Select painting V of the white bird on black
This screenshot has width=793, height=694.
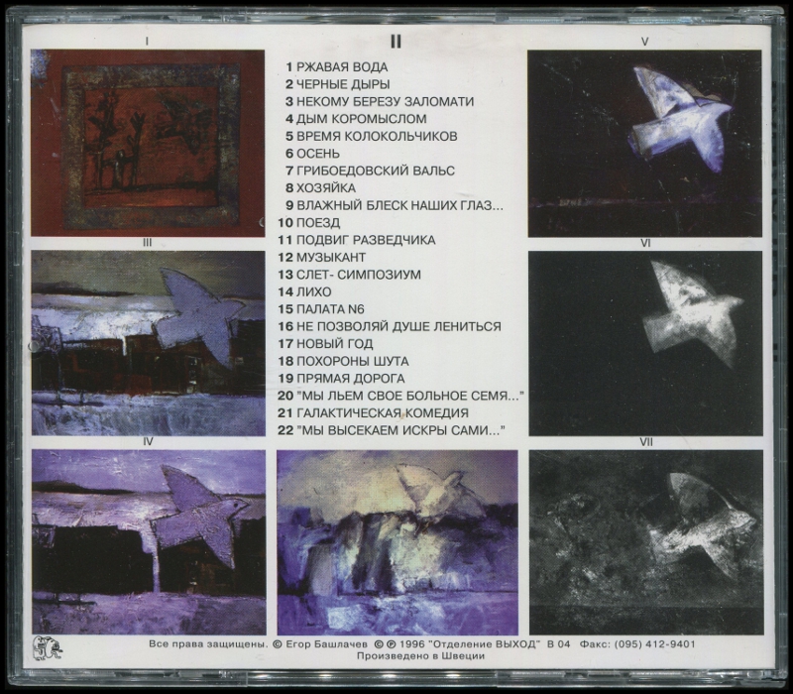(x=644, y=143)
